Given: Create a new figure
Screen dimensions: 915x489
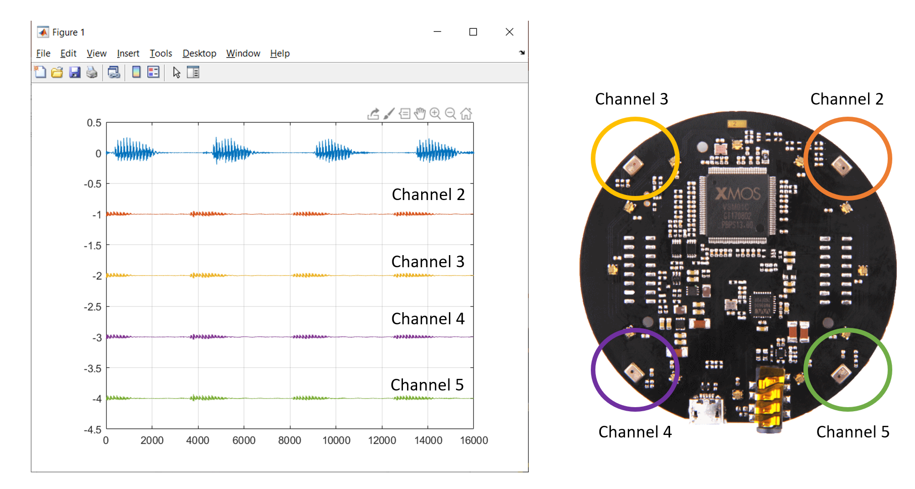Looking at the screenshot, I should coord(40,72).
